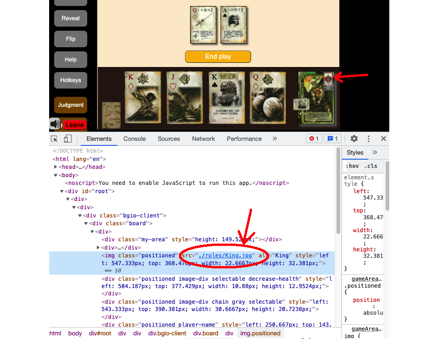
Task: Click the div.bgio-client breadcrumb
Action: click(167, 333)
